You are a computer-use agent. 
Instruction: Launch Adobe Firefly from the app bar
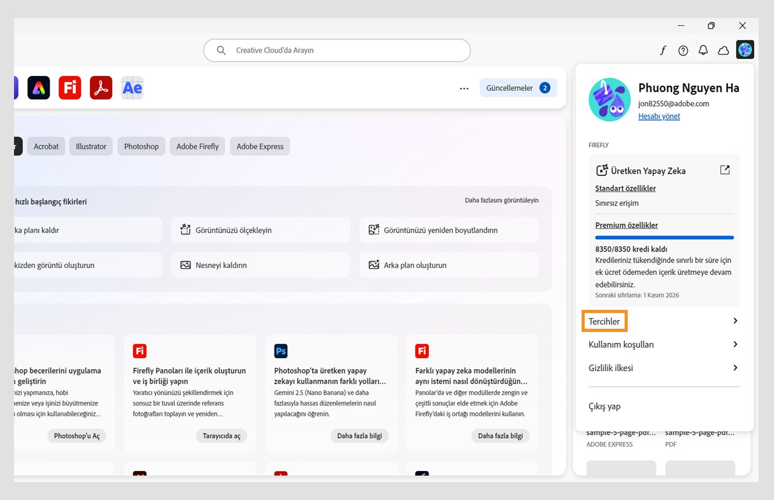click(x=70, y=88)
